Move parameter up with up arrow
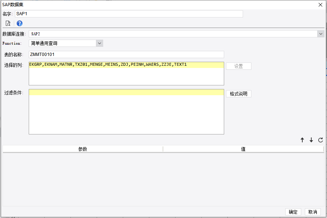 point(302,140)
